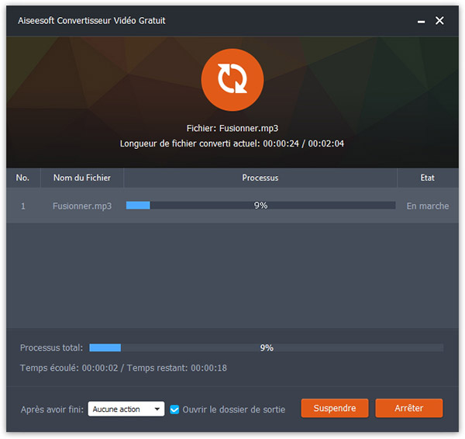The width and height of the screenshot is (465, 439).
Task: Click 'Temps écoulé: 00:00:02' time text
Action: click(69, 368)
